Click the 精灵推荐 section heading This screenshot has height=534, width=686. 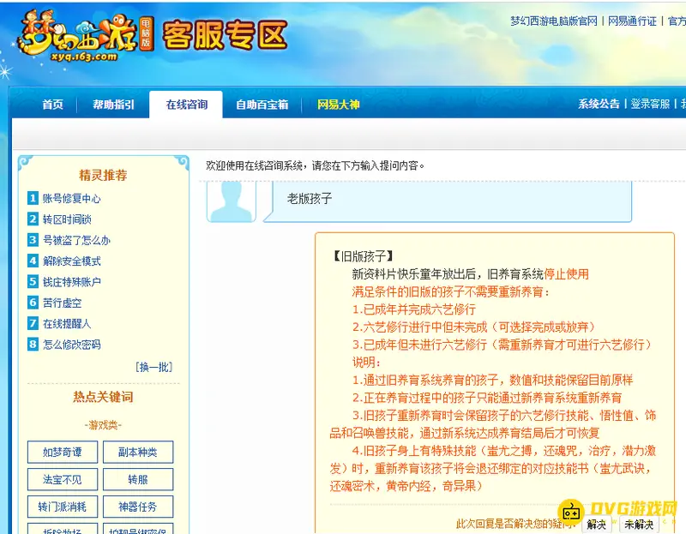click(103, 176)
